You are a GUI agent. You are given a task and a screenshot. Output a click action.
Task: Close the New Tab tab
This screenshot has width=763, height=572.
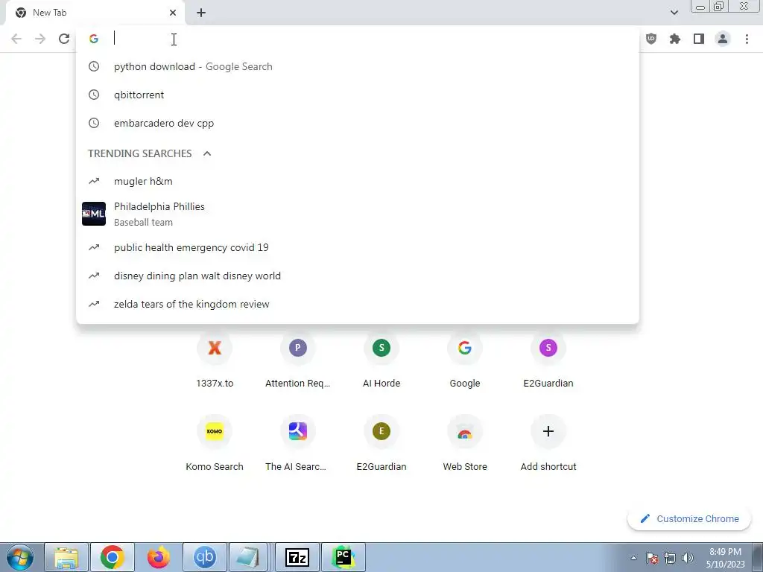[173, 13]
